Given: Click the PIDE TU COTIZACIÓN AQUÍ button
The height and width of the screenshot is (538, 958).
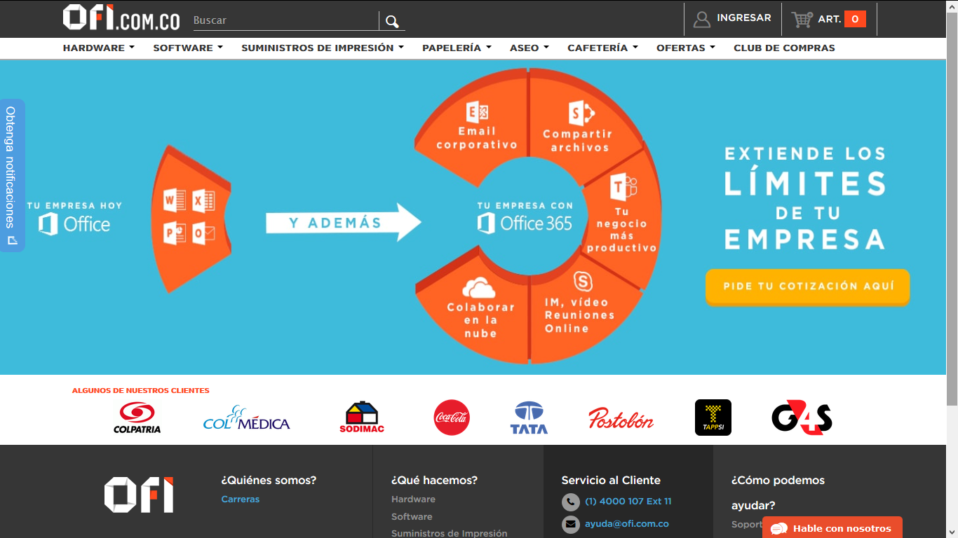Looking at the screenshot, I should pos(807,287).
